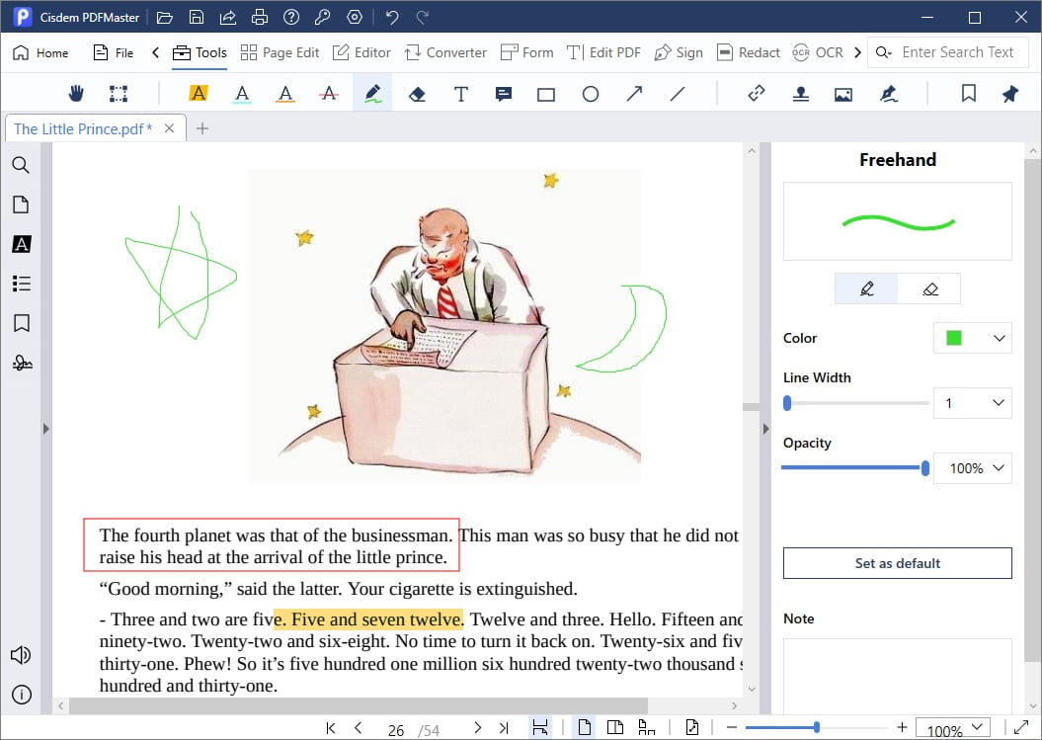This screenshot has width=1042, height=740.
Task: Enable two-page view layout
Action: (615, 728)
